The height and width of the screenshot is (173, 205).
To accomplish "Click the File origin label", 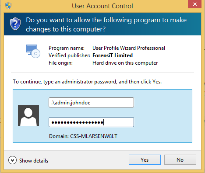I will point(60,63).
